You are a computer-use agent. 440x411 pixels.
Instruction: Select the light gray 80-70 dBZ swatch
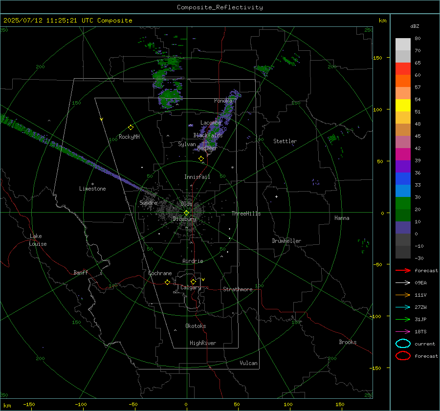point(403,44)
